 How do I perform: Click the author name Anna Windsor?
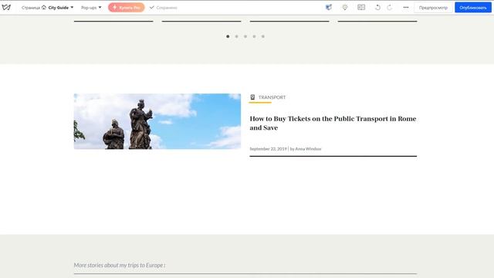[x=308, y=149]
